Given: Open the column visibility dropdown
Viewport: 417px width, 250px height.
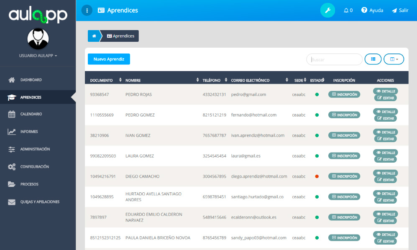Looking at the screenshot, I should pos(394,59).
